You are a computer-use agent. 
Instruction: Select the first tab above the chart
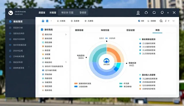79,30
